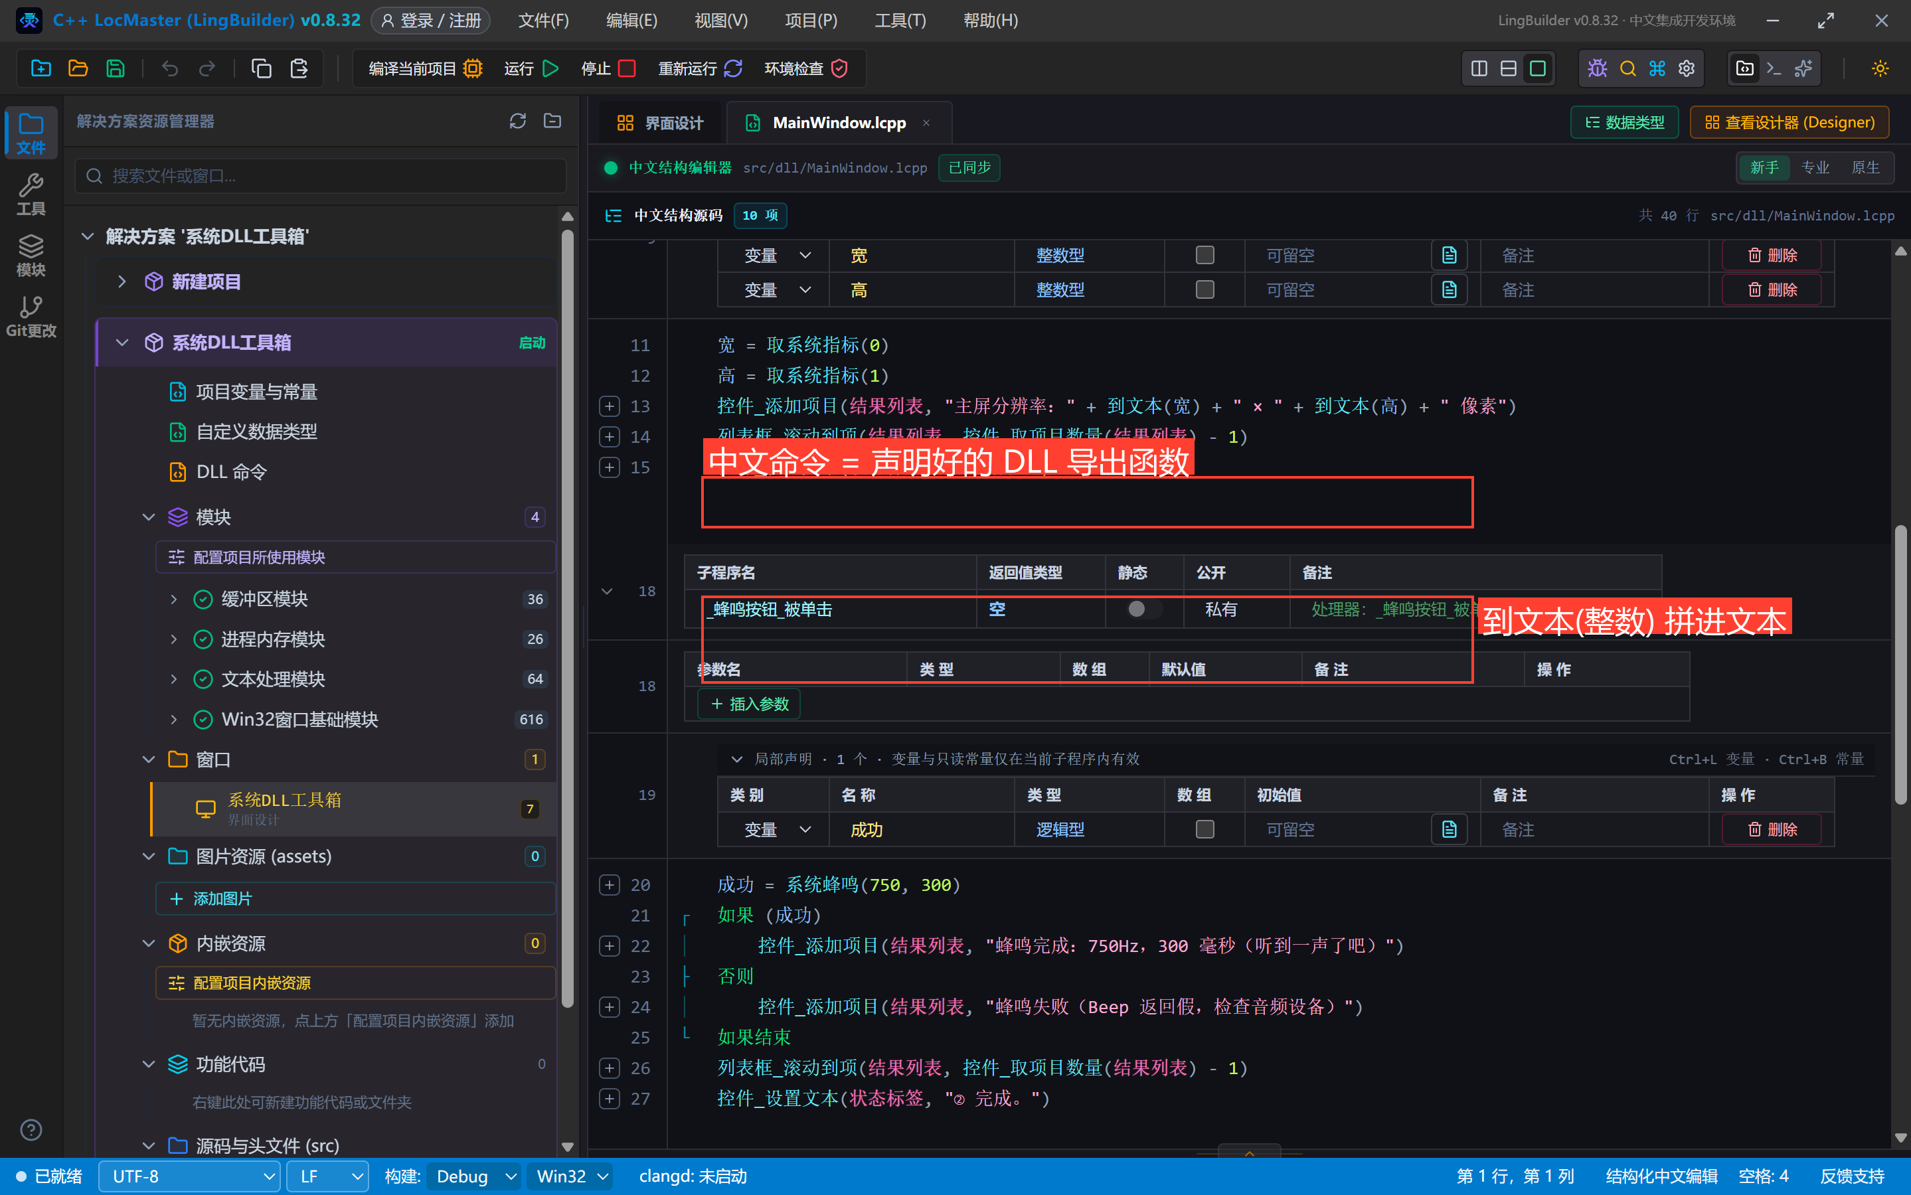Open the 模块 sidebar panel icon
The width and height of the screenshot is (1911, 1195).
pyautogui.click(x=31, y=254)
